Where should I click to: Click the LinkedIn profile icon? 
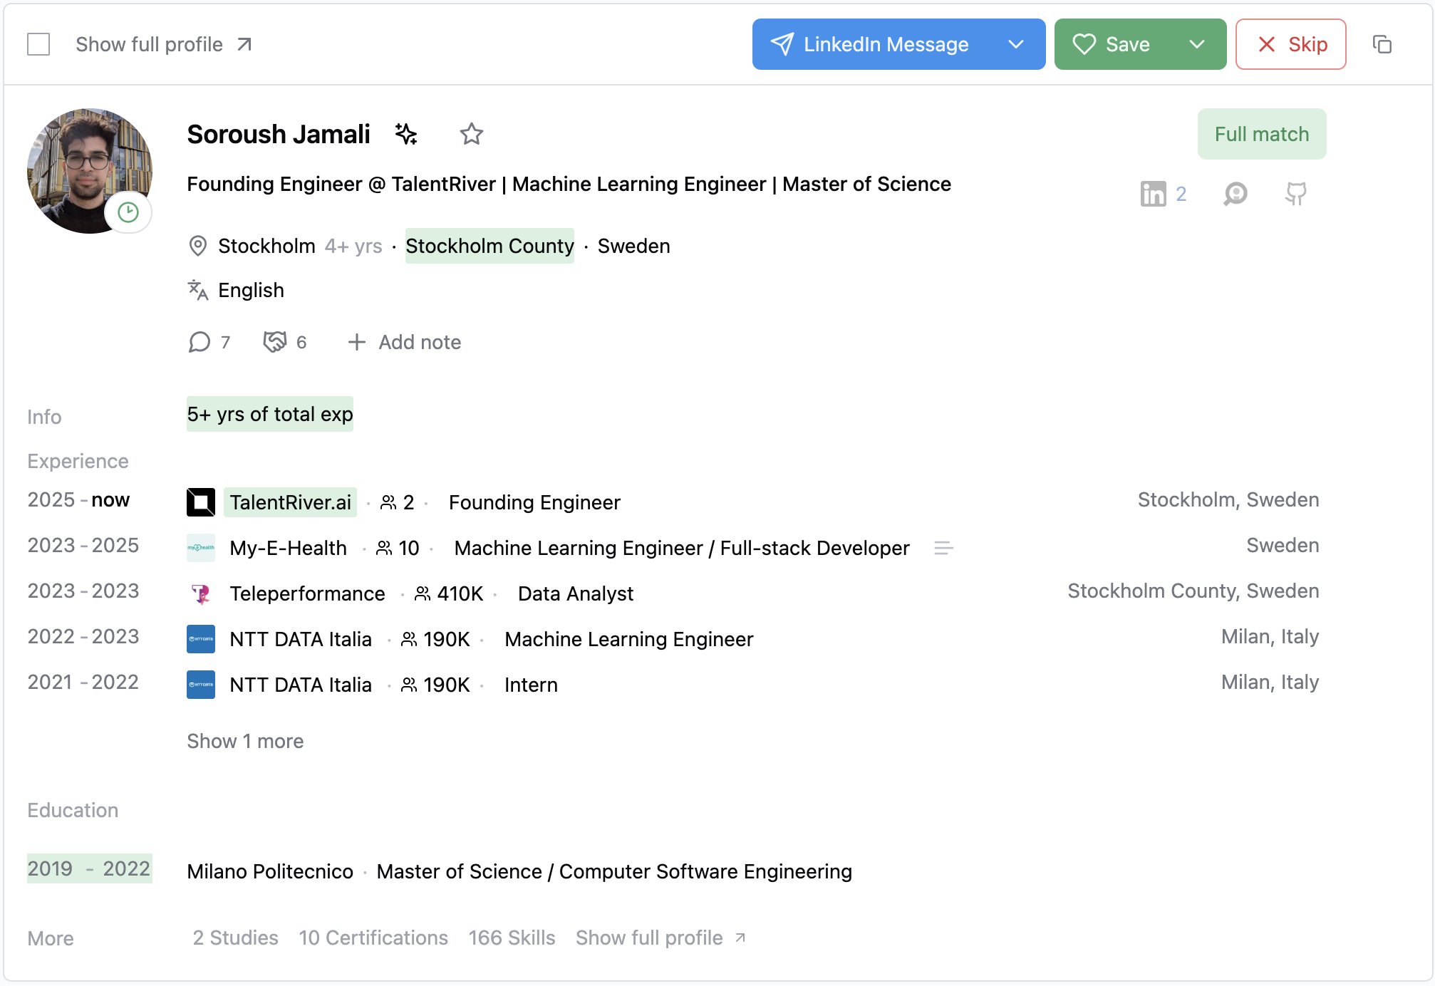pyautogui.click(x=1153, y=194)
